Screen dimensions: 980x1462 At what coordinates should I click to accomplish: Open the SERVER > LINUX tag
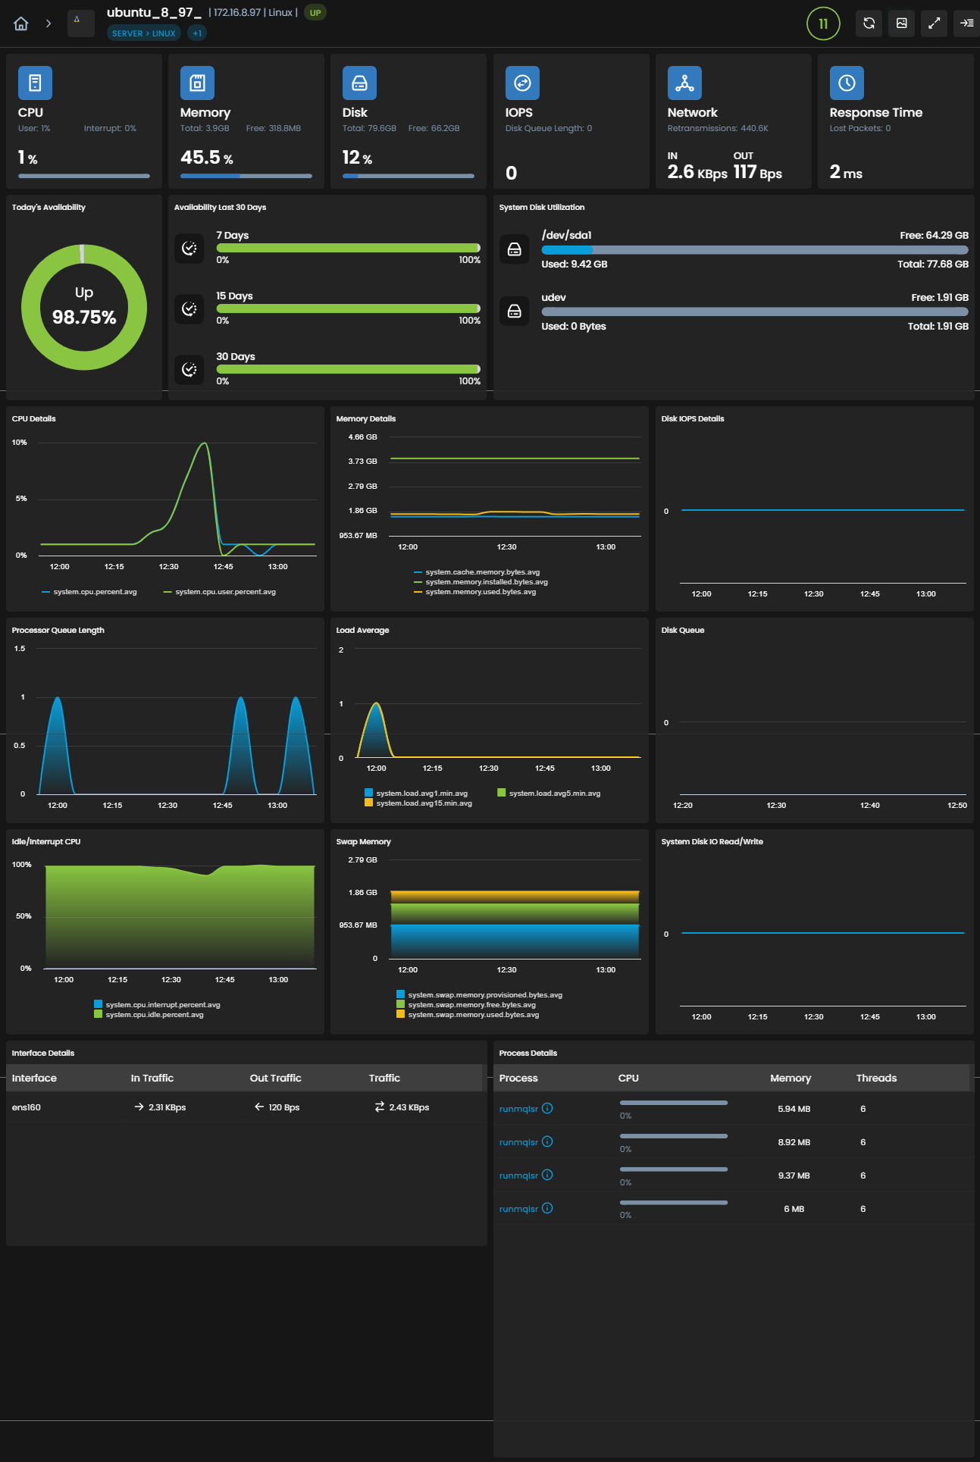click(144, 33)
